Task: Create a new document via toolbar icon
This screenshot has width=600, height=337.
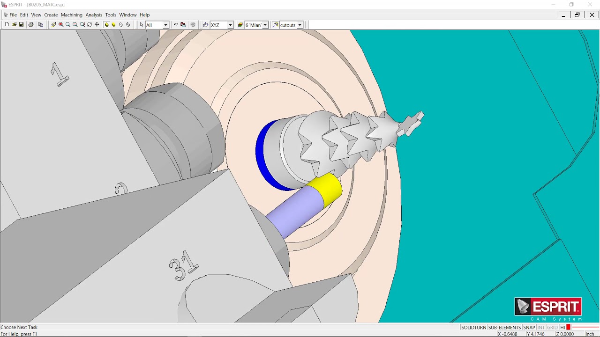Action: coord(7,25)
